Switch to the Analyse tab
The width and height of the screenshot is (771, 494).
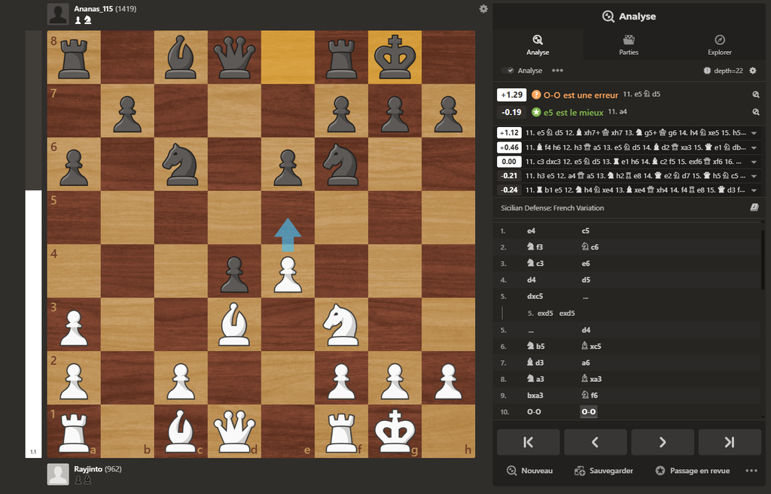pos(538,44)
